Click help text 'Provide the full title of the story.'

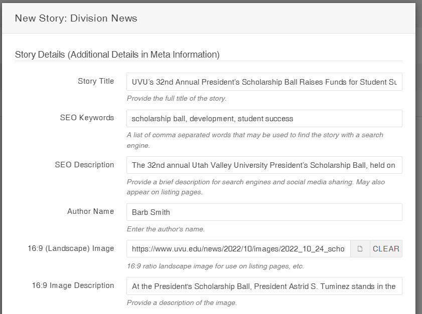[x=177, y=98]
